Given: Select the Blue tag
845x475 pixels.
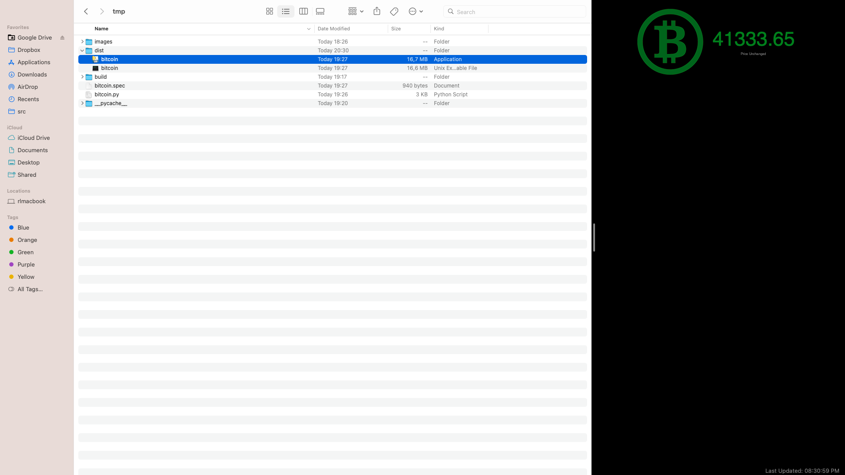Looking at the screenshot, I should coord(23,228).
